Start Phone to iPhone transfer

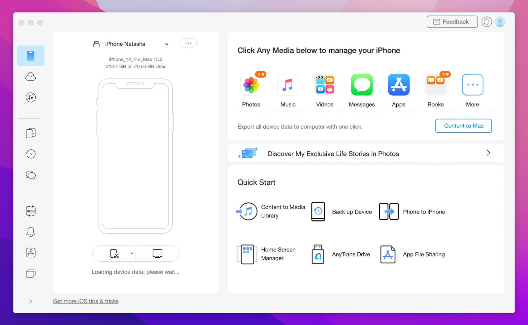[412, 211]
